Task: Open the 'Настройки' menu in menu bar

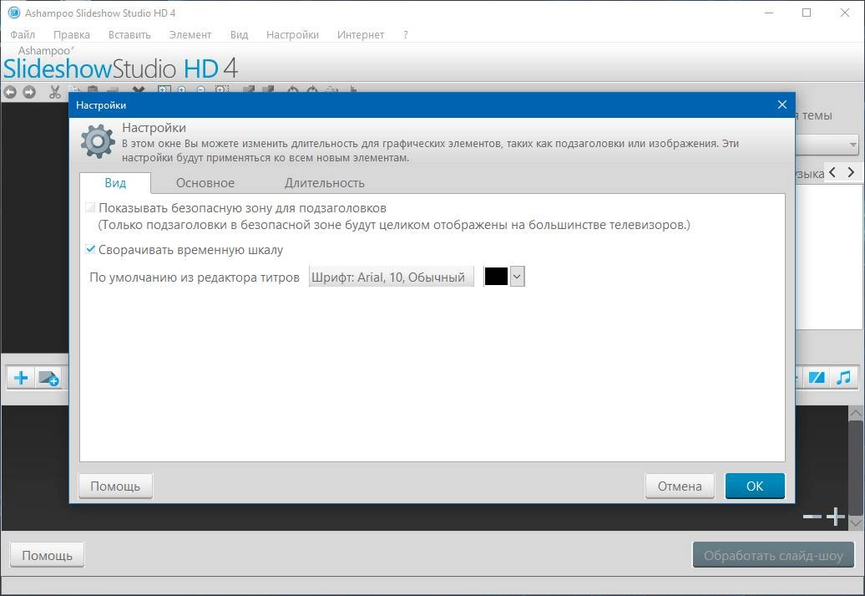Action: coord(292,34)
